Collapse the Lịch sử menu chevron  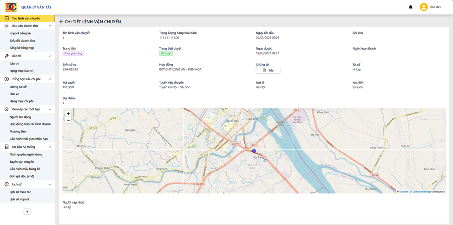coord(50,184)
